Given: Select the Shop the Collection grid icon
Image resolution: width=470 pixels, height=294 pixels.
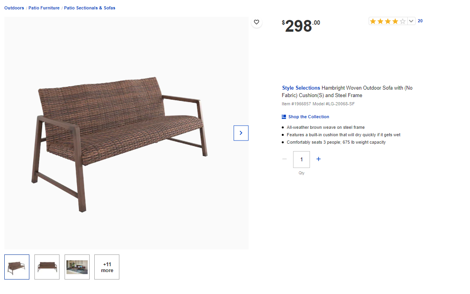Looking at the screenshot, I should pos(283,116).
